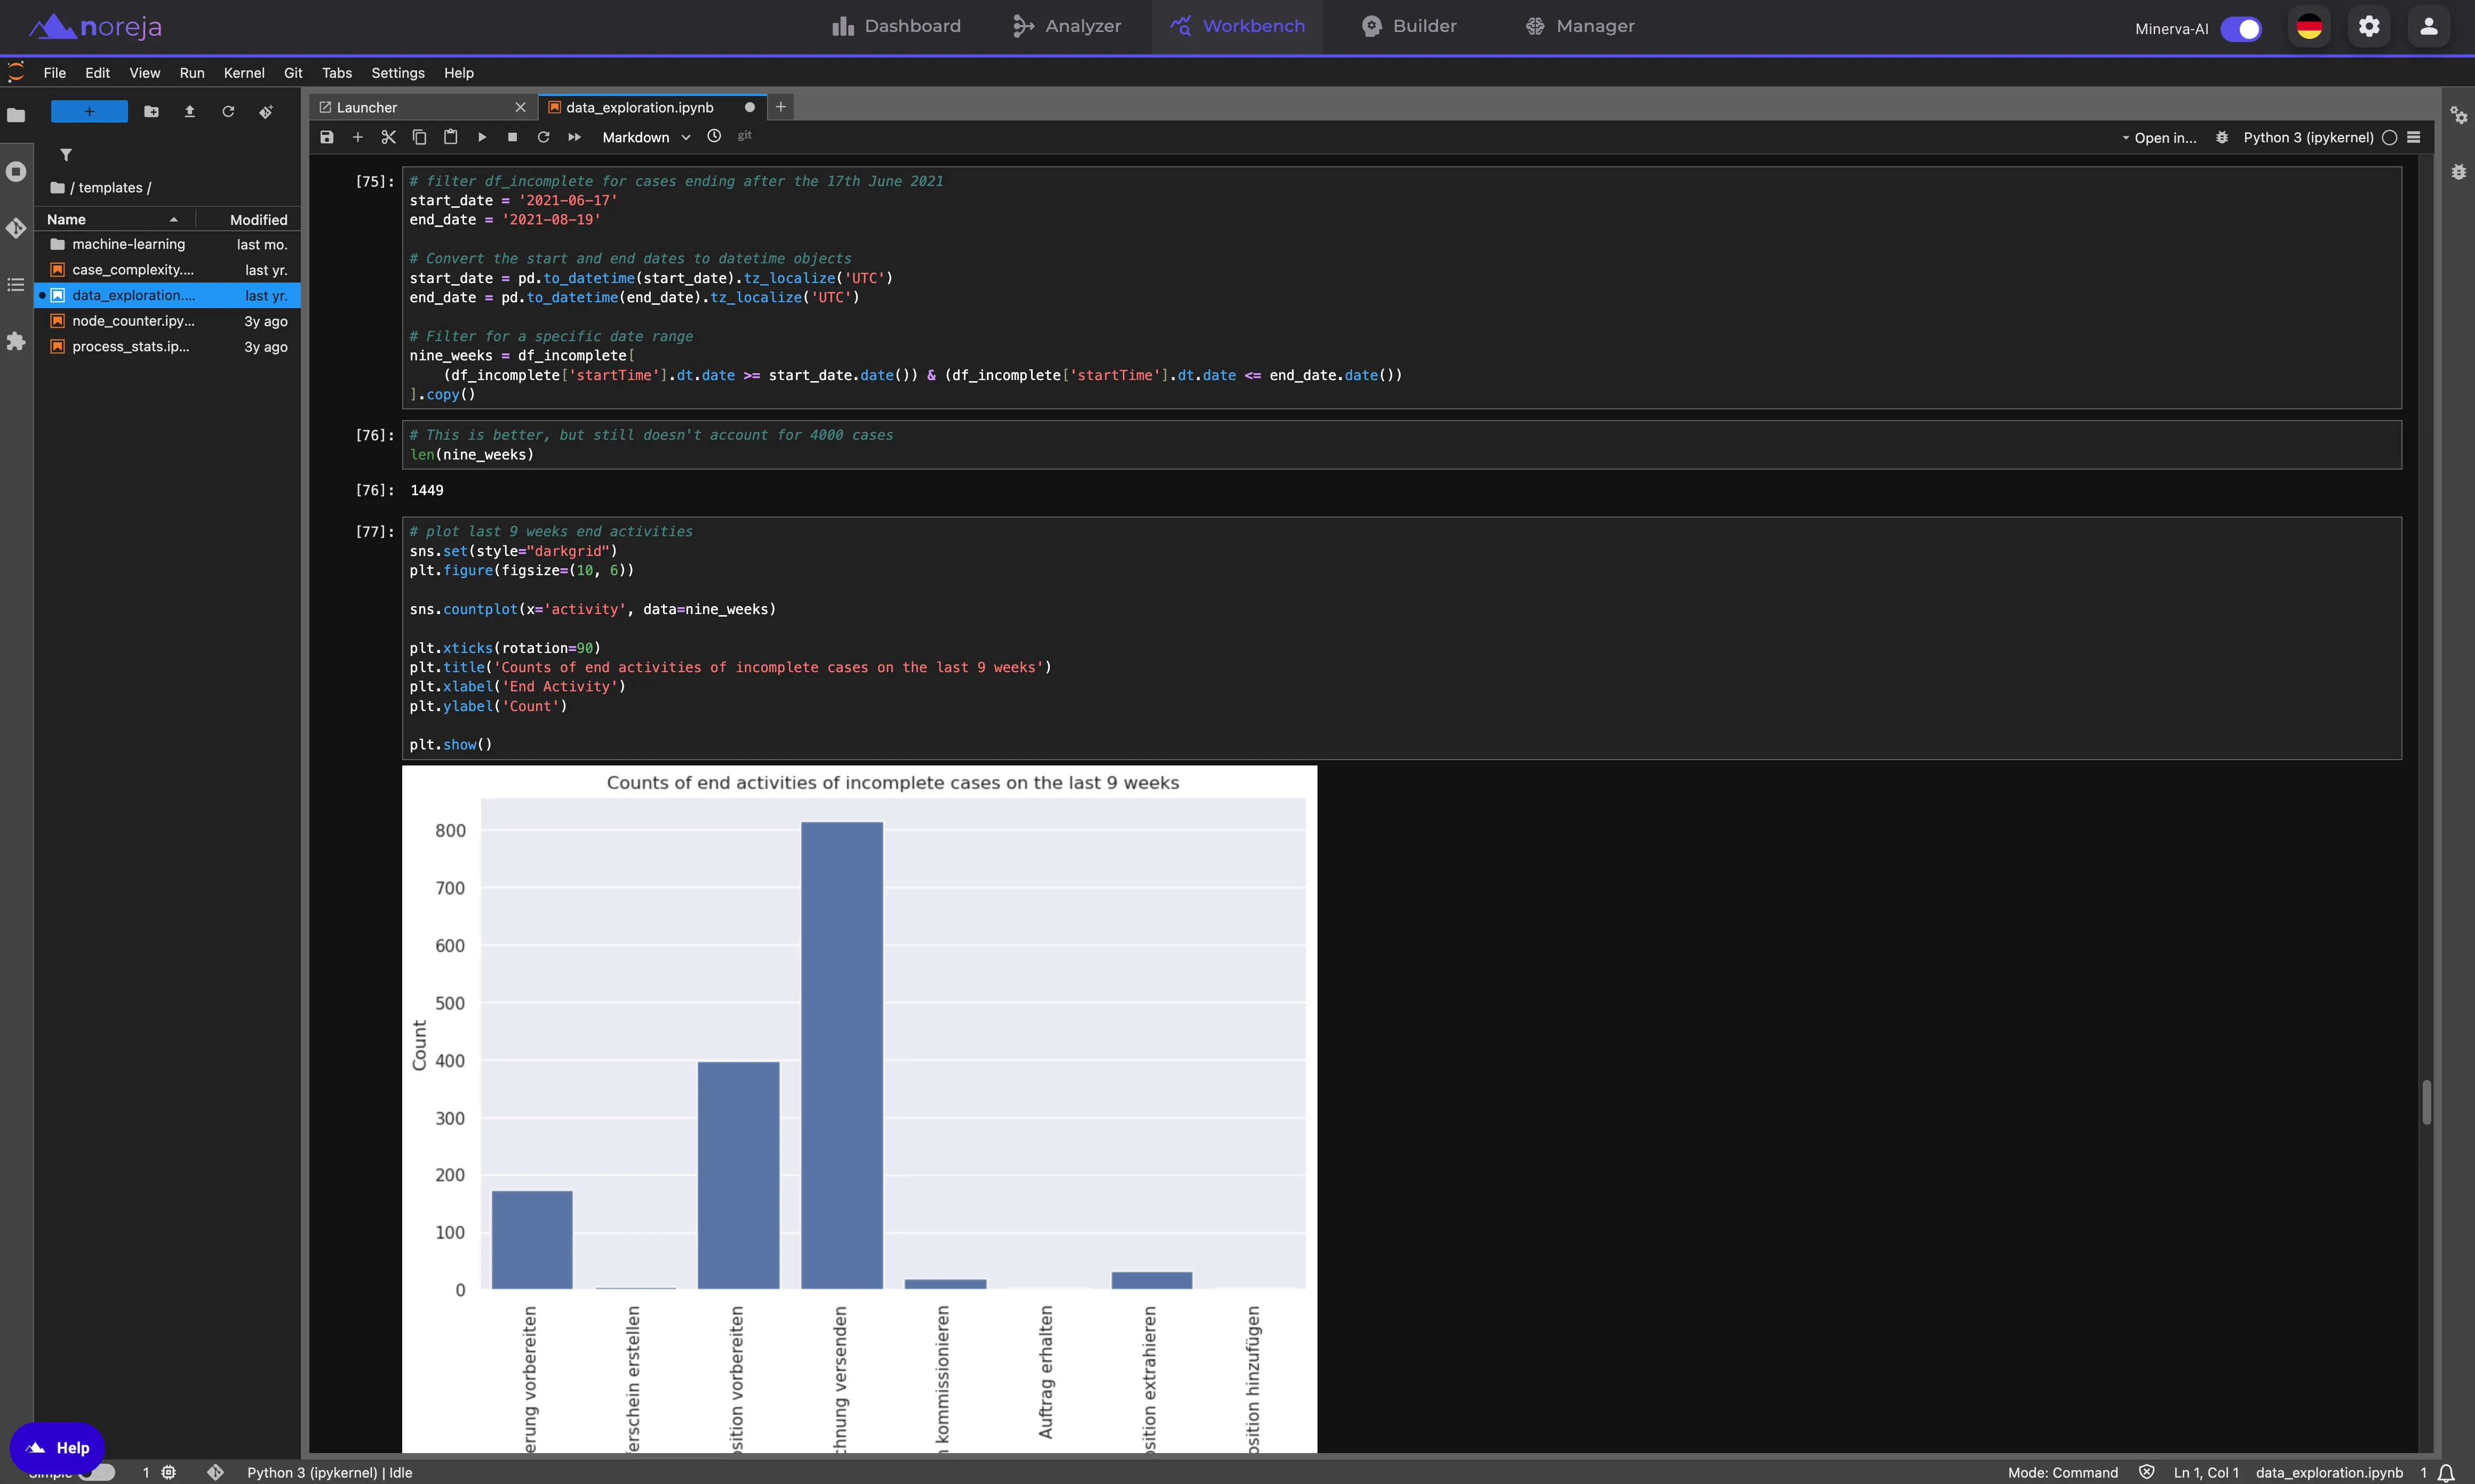The width and height of the screenshot is (2475, 1484).
Task: Open the Edit menu
Action: click(x=97, y=73)
